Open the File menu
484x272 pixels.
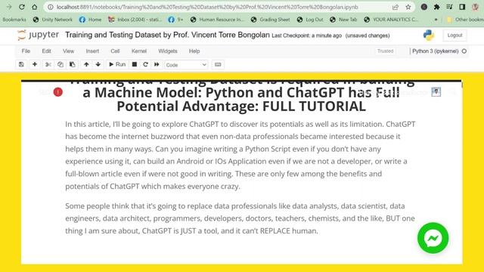click(x=26, y=51)
